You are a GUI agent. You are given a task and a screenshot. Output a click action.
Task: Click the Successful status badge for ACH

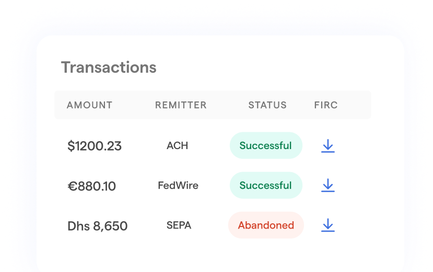coord(266,145)
